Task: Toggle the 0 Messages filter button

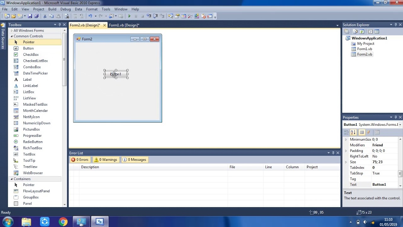Action: 134,160
